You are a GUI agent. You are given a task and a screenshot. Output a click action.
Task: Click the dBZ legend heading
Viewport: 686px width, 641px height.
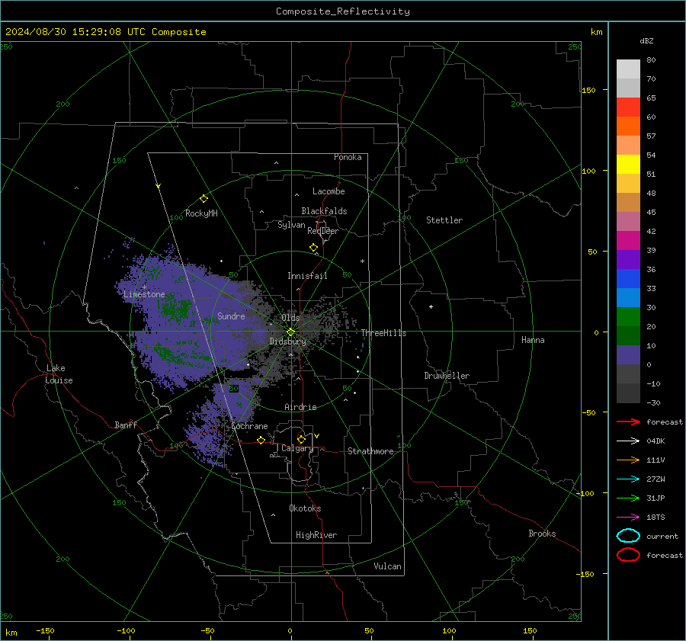point(646,40)
